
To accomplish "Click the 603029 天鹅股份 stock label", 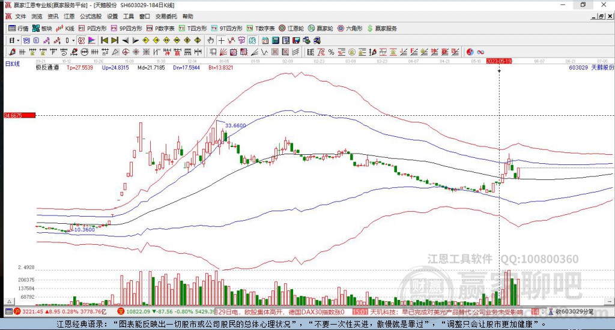I will pos(592,67).
